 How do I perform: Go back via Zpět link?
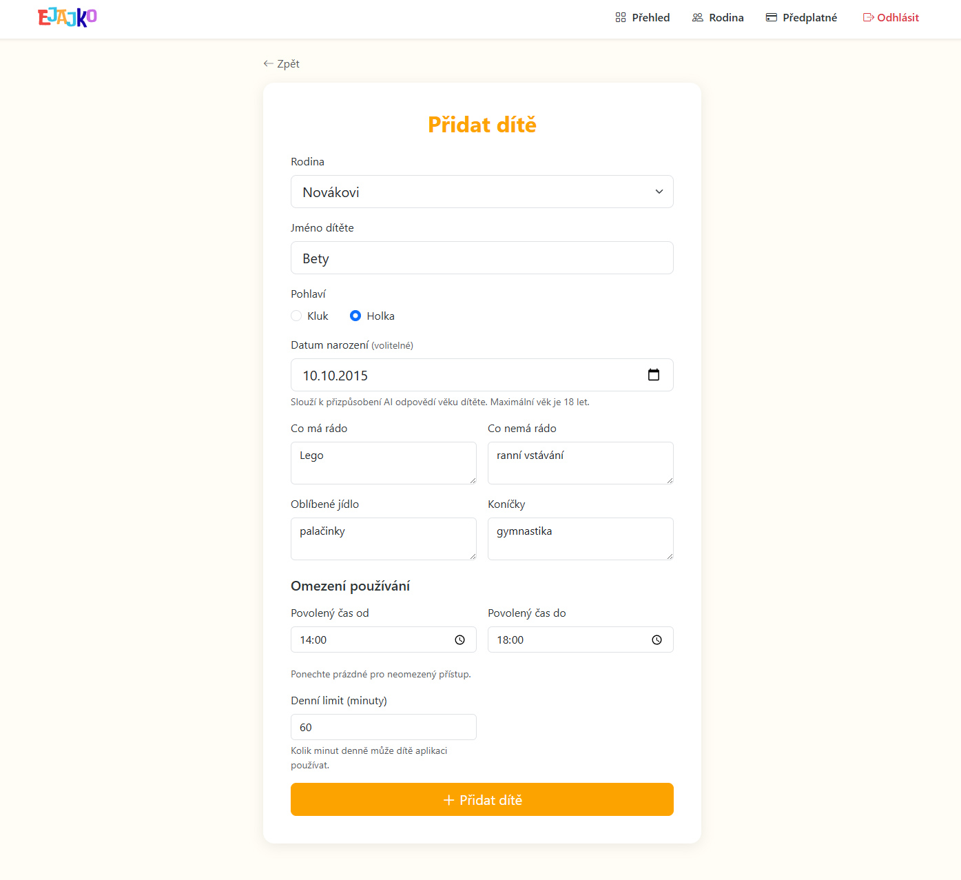click(x=282, y=63)
